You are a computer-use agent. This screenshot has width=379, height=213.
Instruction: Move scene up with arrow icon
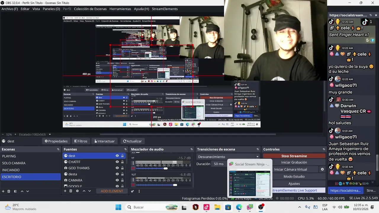(x=22, y=191)
